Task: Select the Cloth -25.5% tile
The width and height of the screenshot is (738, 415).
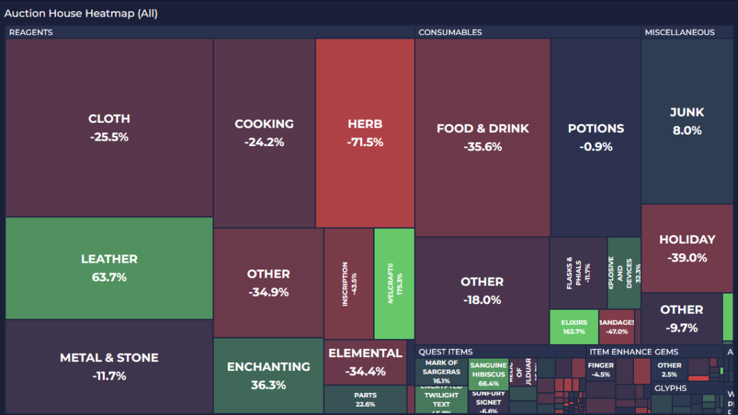Action: 109,128
